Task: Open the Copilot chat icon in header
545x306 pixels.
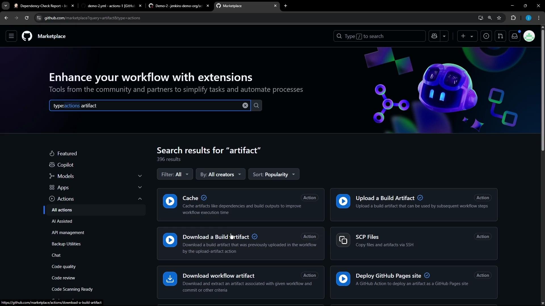Action: tap(434, 36)
